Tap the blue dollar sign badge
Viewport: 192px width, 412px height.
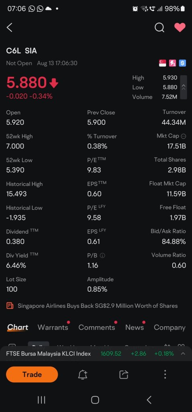pyautogui.click(x=182, y=63)
